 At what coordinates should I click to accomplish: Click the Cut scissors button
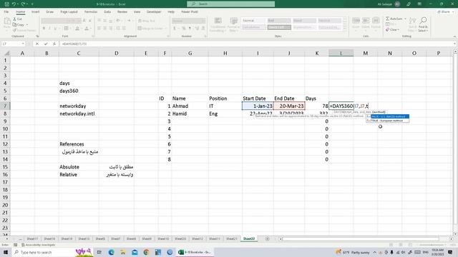click(x=17, y=19)
